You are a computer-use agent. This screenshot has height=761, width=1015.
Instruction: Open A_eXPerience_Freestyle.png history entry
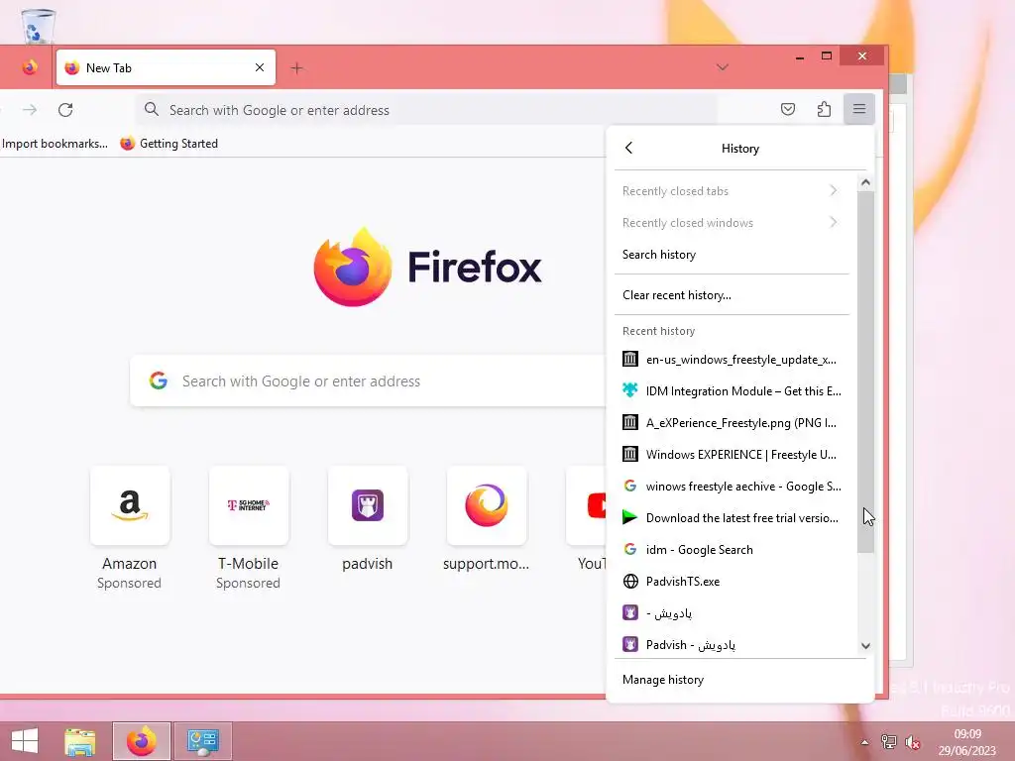click(731, 422)
